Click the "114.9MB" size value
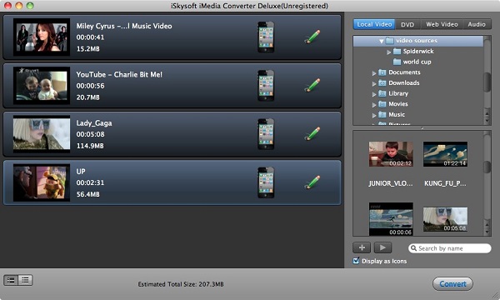 (x=90, y=146)
